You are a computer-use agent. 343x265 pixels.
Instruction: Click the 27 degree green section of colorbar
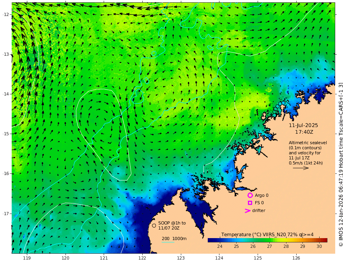[x=269, y=240]
